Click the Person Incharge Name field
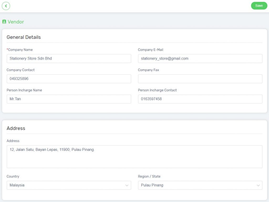This screenshot has width=269, height=202. point(69,99)
